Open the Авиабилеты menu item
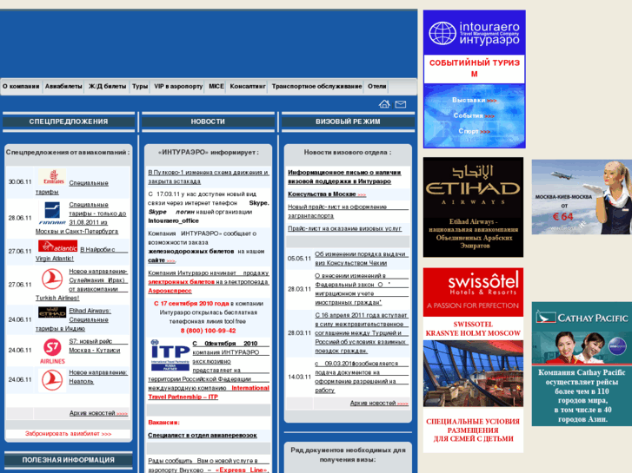This screenshot has width=632, height=473. pyautogui.click(x=63, y=87)
